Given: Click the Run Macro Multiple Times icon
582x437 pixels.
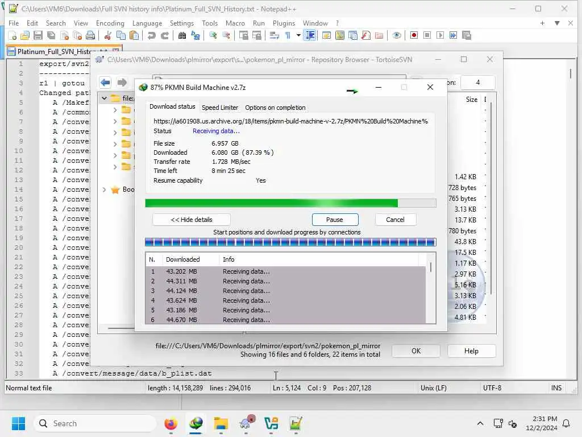Looking at the screenshot, I should (x=453, y=36).
